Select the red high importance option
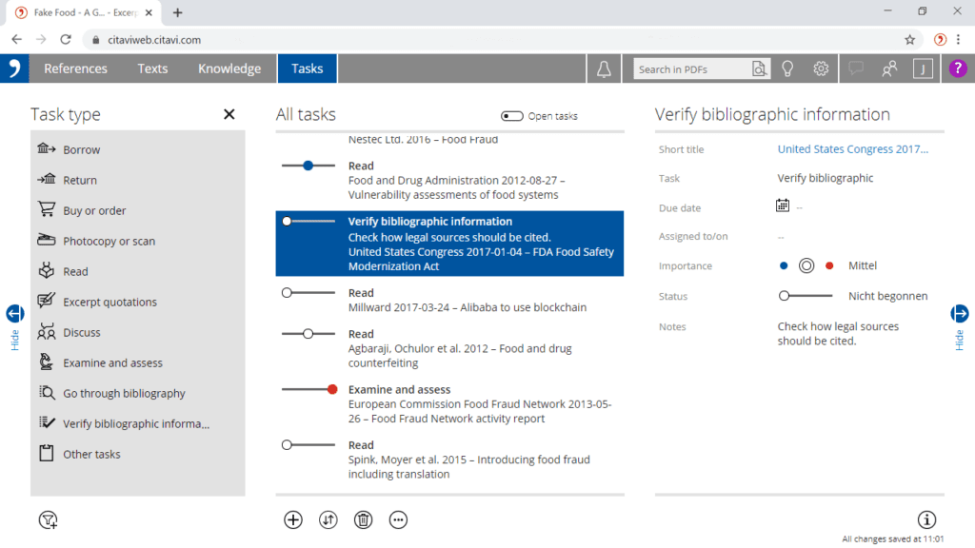 click(x=829, y=266)
